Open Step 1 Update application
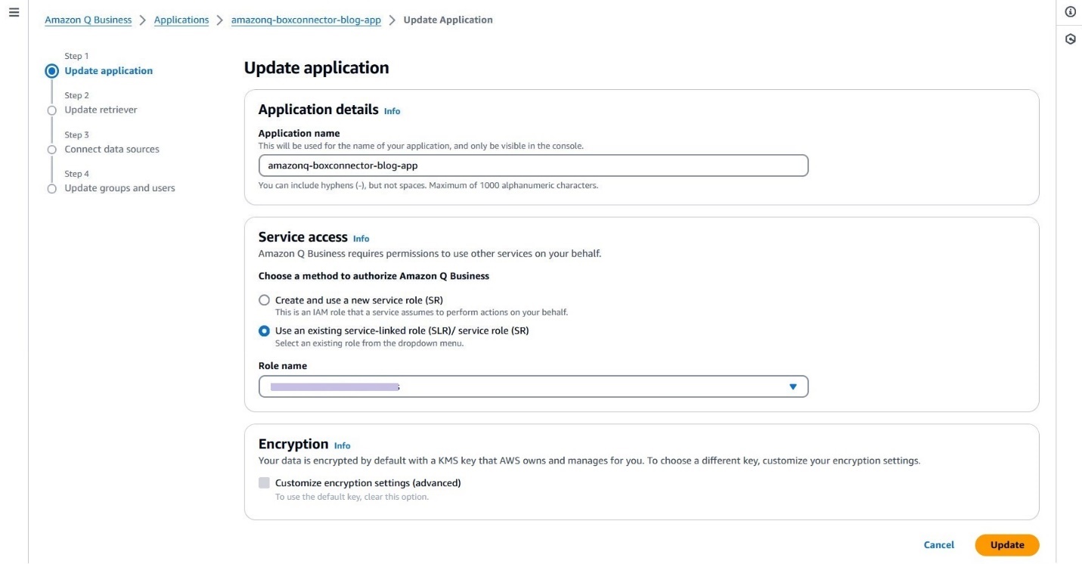The image size is (1082, 564). pos(108,71)
